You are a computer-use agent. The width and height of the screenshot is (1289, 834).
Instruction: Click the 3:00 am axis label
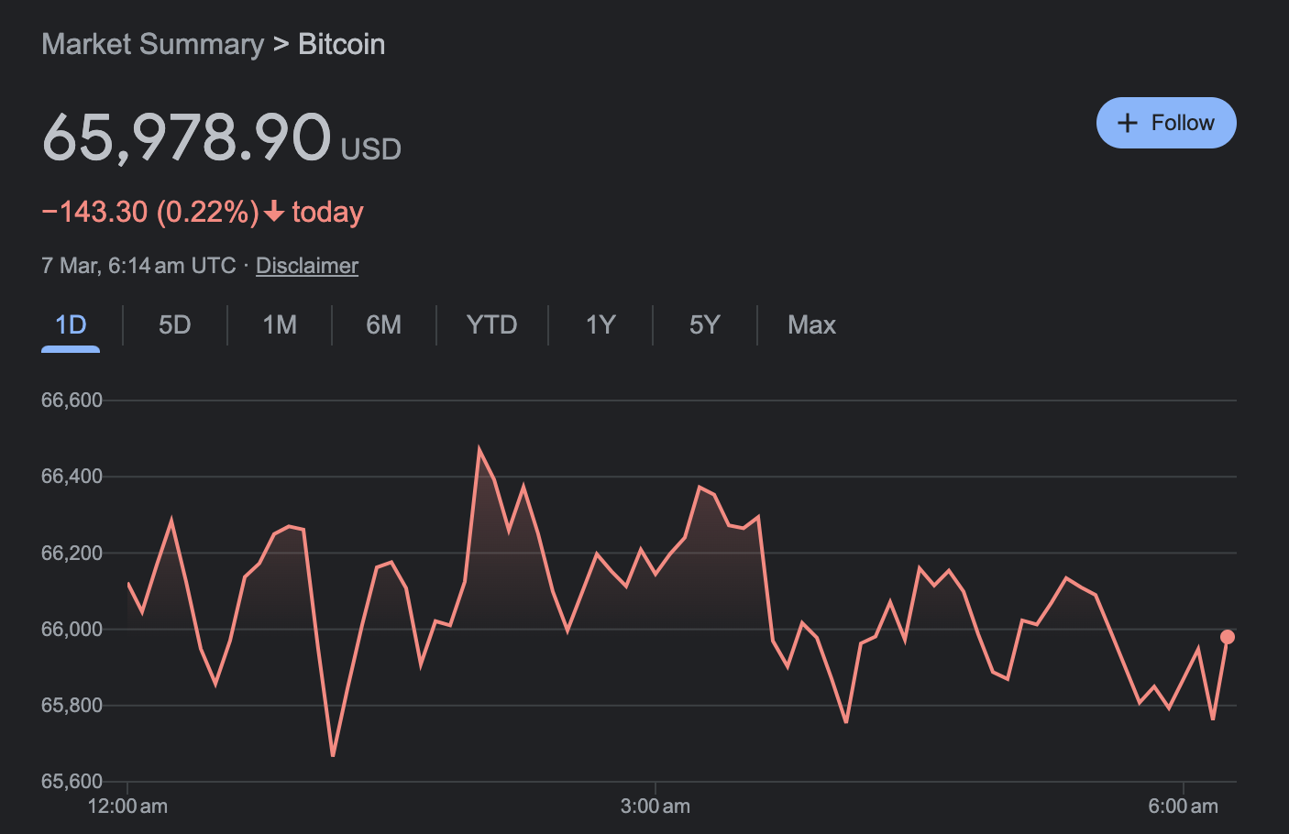[x=655, y=807]
